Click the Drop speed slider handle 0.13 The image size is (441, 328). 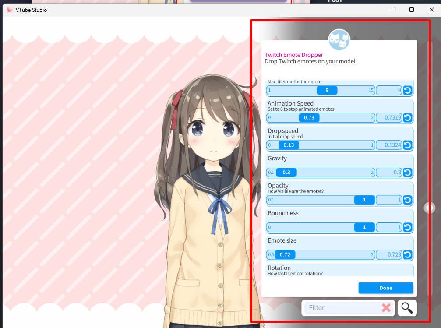pyautogui.click(x=289, y=145)
